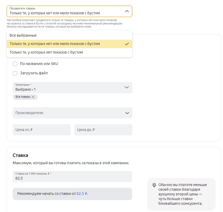Click the chevron arrow in Производители field

coord(127,113)
